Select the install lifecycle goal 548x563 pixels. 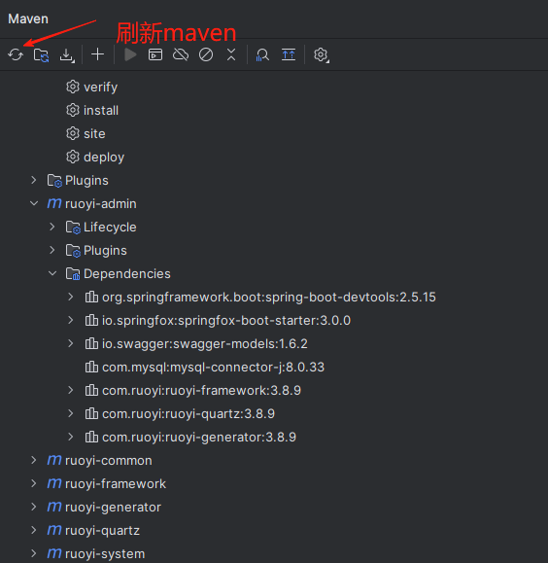coord(101,110)
